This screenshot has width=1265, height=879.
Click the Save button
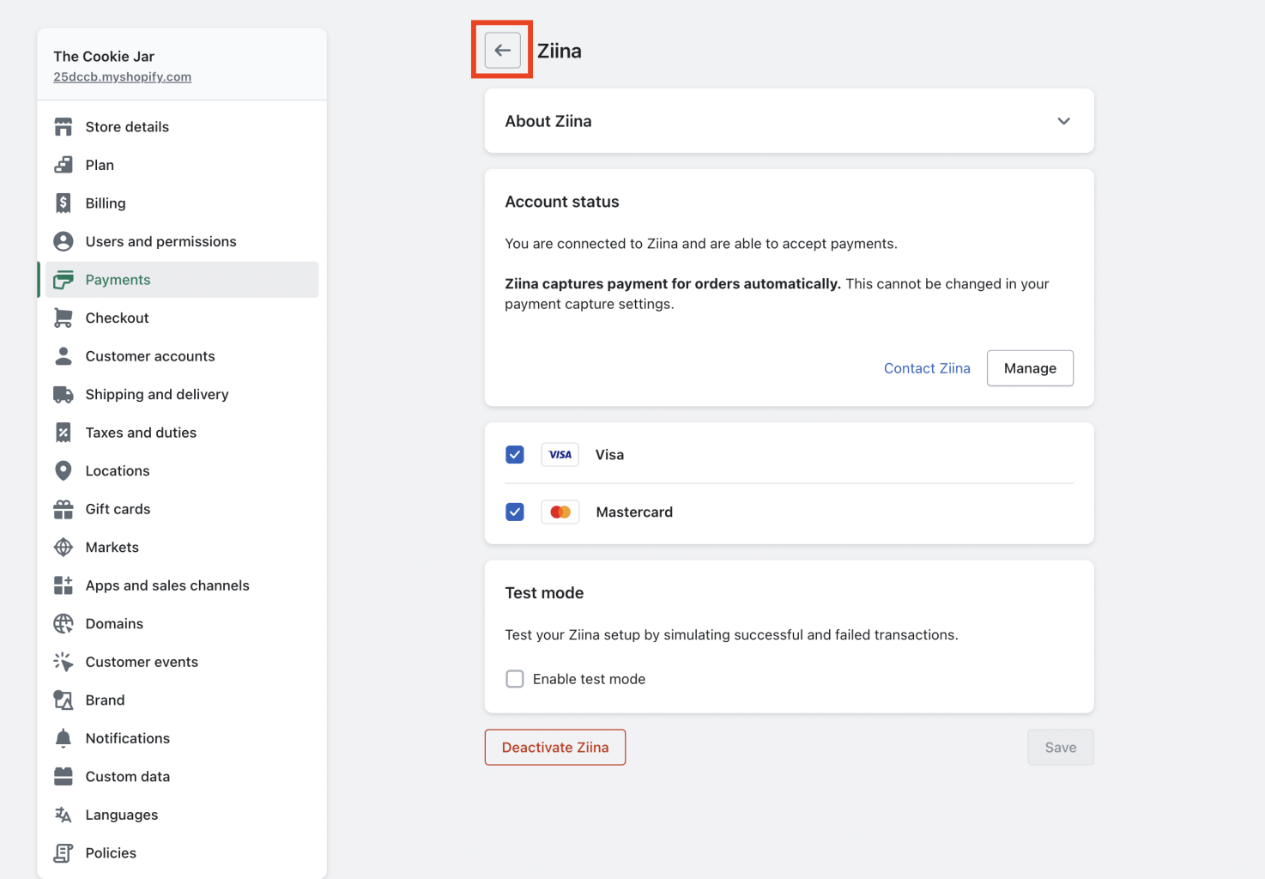click(x=1061, y=748)
